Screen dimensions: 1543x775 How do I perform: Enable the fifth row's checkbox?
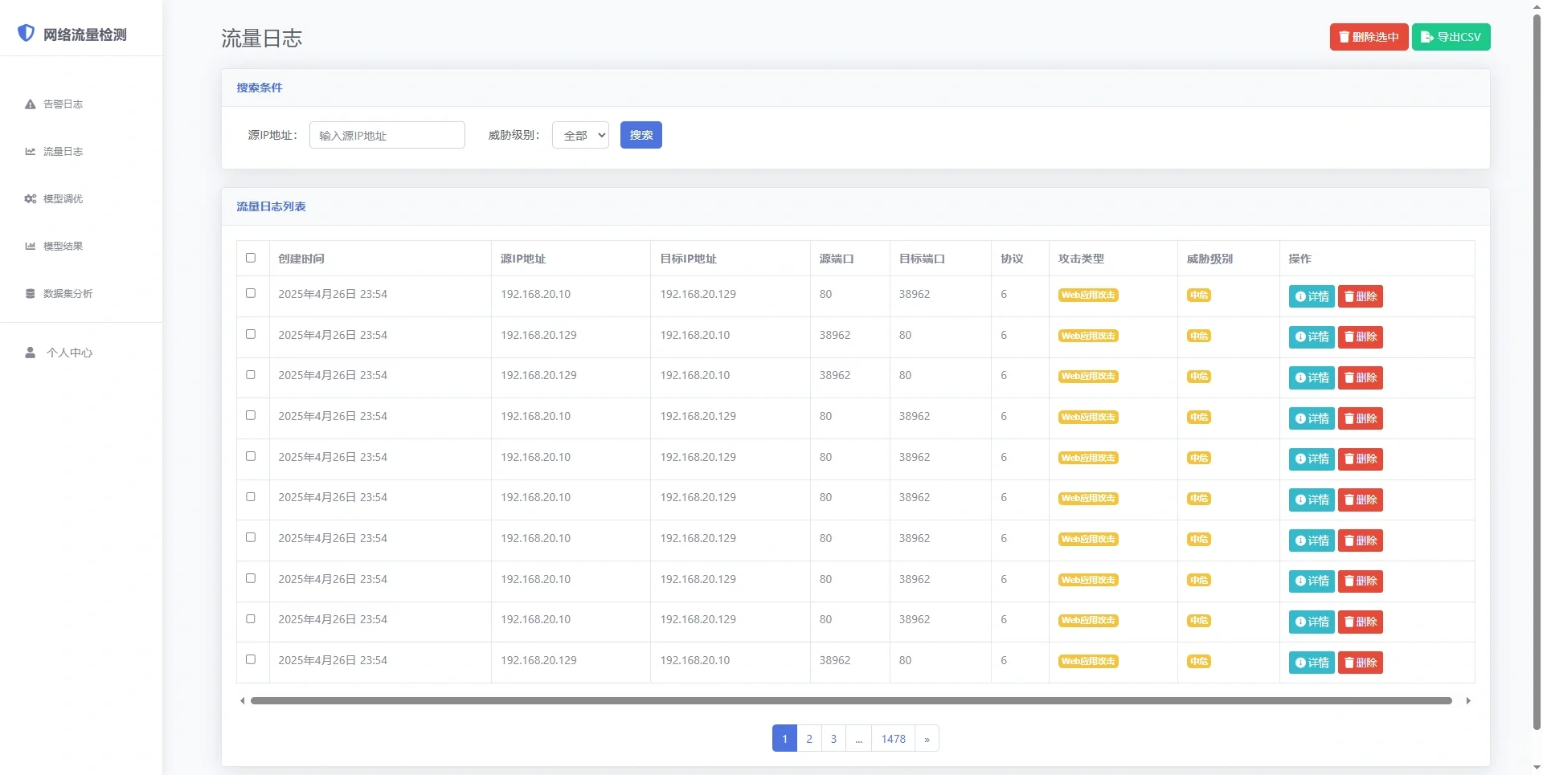(x=251, y=456)
